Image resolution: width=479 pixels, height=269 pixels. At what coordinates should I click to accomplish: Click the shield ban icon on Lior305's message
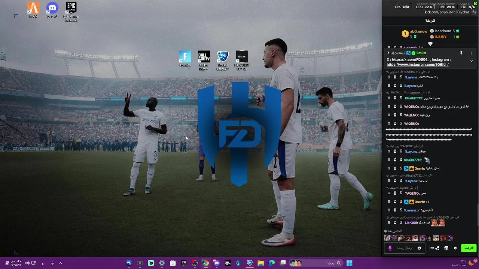(401, 223)
